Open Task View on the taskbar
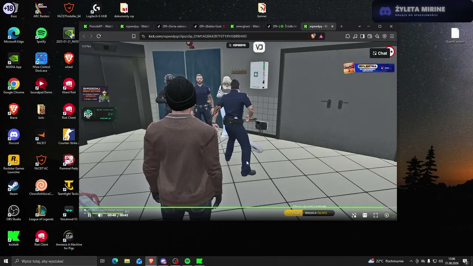The width and height of the screenshot is (473, 266). 102,261
